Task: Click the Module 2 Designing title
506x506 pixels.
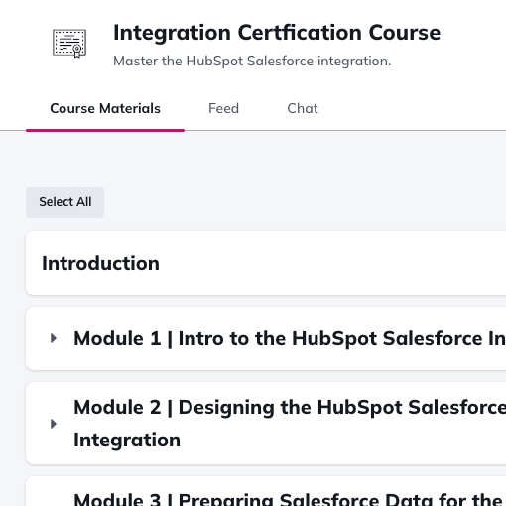Action: [290, 424]
